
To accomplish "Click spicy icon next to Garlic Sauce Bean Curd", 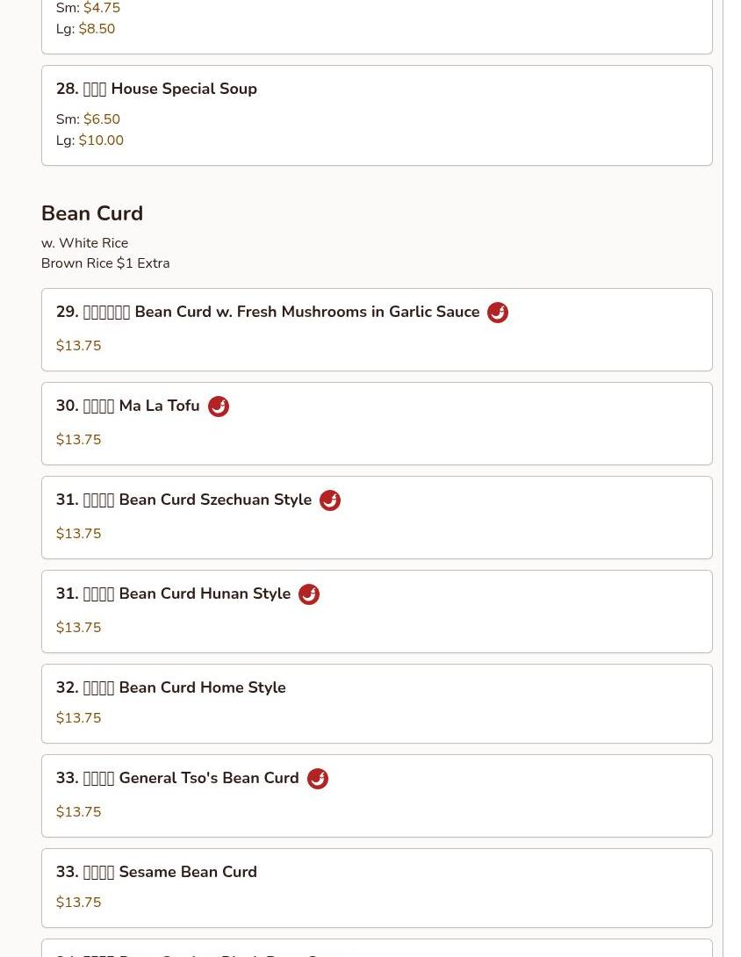I will [498, 313].
